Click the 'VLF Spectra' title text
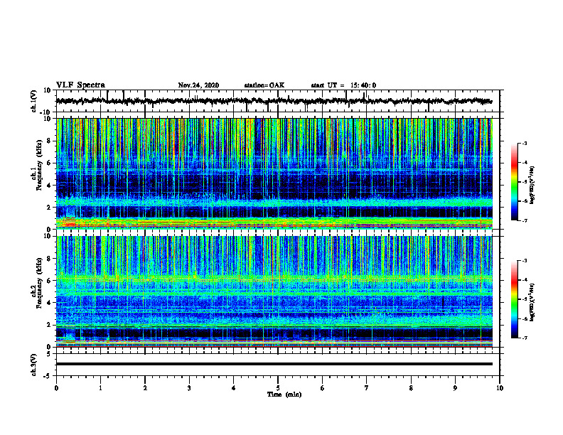 80,85
